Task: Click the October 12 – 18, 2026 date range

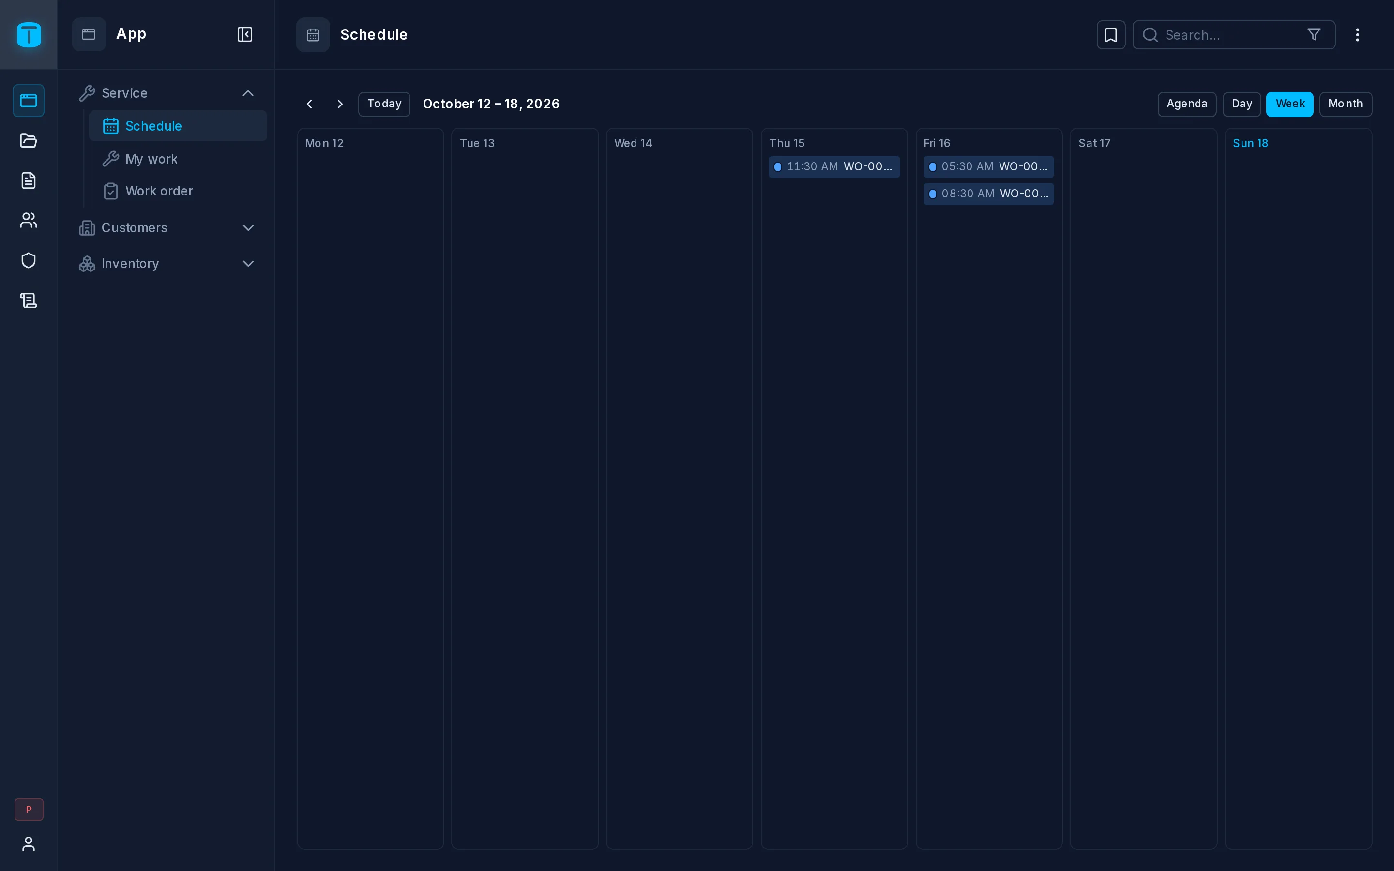Action: (x=491, y=104)
